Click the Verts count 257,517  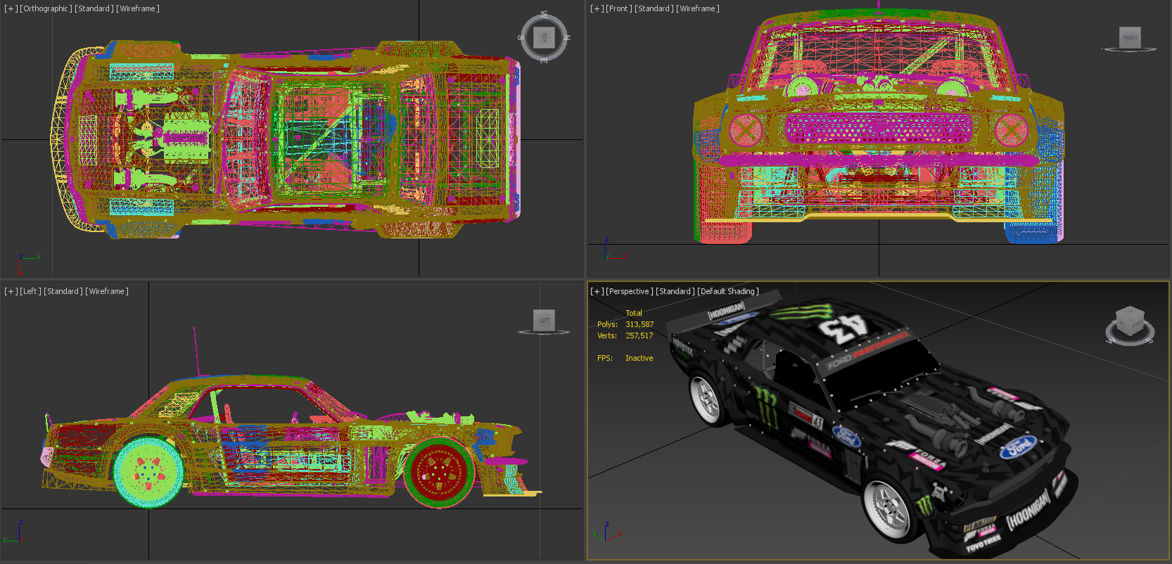[639, 335]
